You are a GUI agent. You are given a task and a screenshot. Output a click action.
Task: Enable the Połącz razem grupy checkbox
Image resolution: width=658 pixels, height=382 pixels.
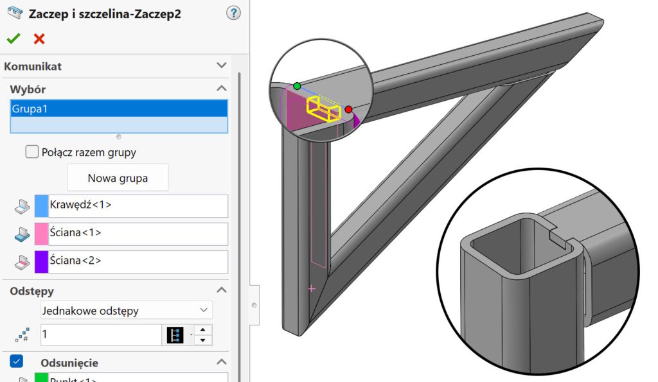[x=31, y=152]
